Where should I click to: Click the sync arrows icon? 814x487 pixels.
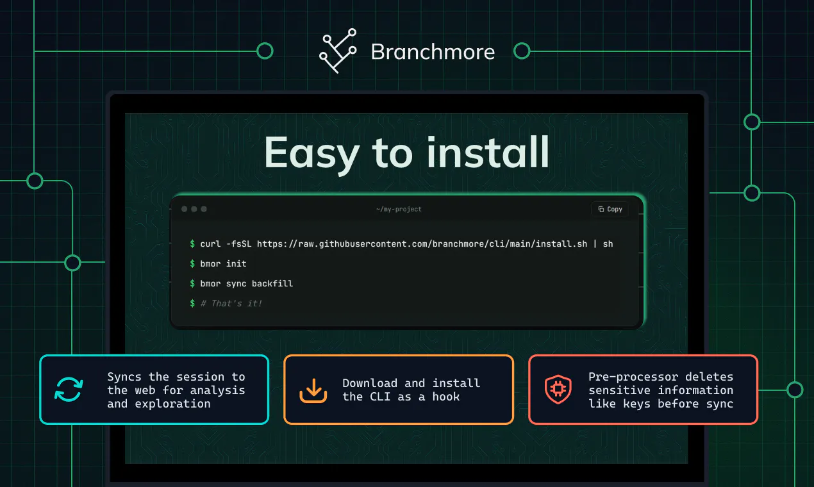pyautogui.click(x=69, y=390)
